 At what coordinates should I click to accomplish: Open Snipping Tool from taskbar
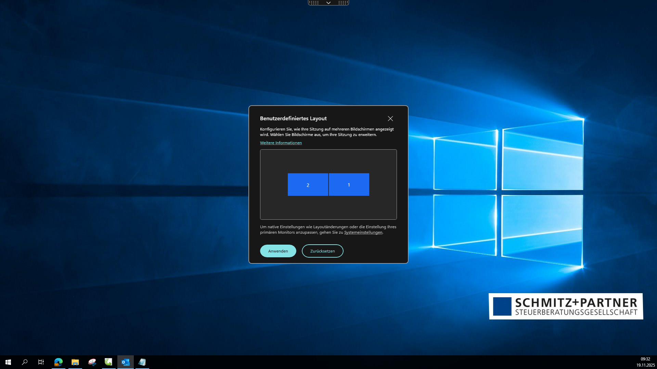(x=92, y=362)
